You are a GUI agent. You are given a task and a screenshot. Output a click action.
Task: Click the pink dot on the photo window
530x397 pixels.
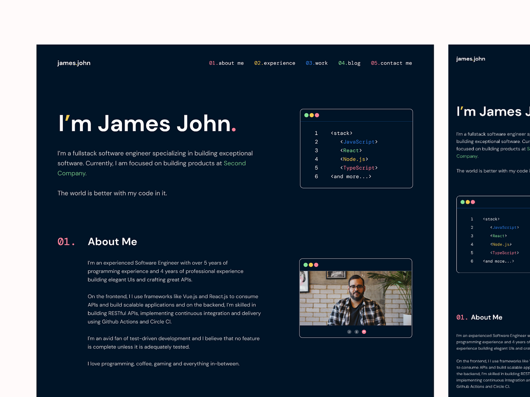click(x=316, y=264)
